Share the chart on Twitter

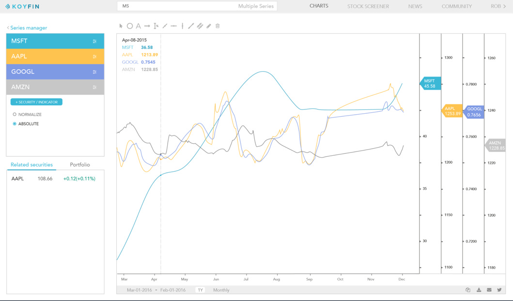click(x=499, y=290)
